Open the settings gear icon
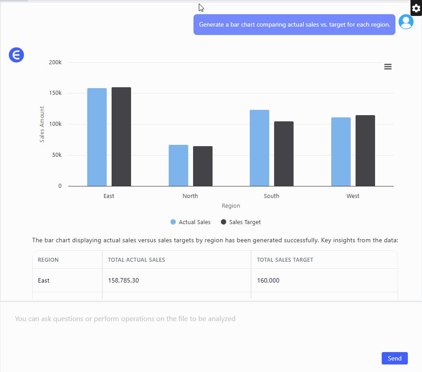Screen dimensions: 422x372 (x=416, y=8)
